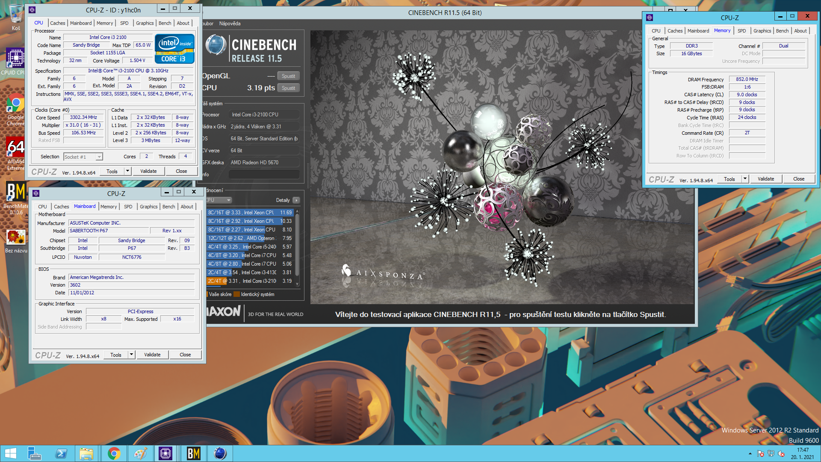
Task: Click the Mainboard CPU-Z window title icon
Action: click(x=36, y=193)
